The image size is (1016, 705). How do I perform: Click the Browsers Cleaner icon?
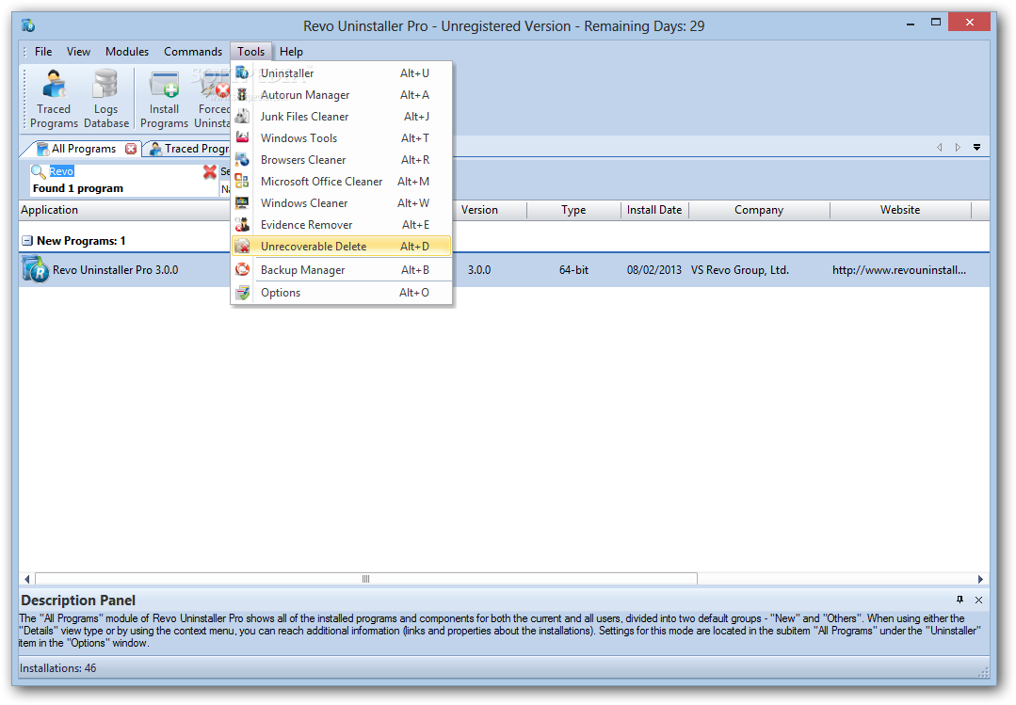click(x=242, y=159)
